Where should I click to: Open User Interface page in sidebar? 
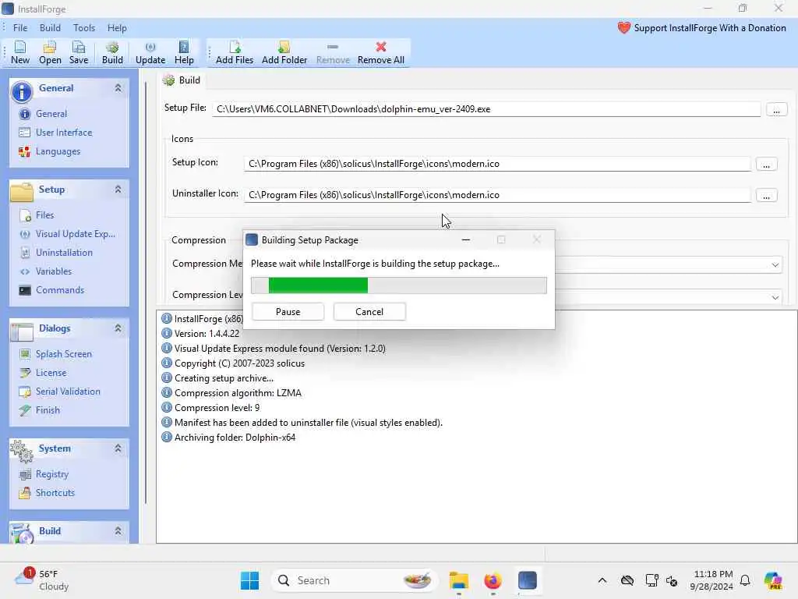tap(64, 133)
